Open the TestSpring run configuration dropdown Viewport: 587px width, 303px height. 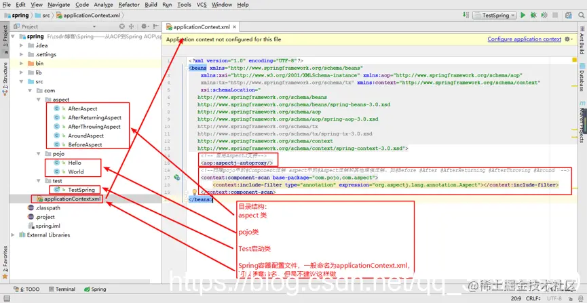(494, 16)
